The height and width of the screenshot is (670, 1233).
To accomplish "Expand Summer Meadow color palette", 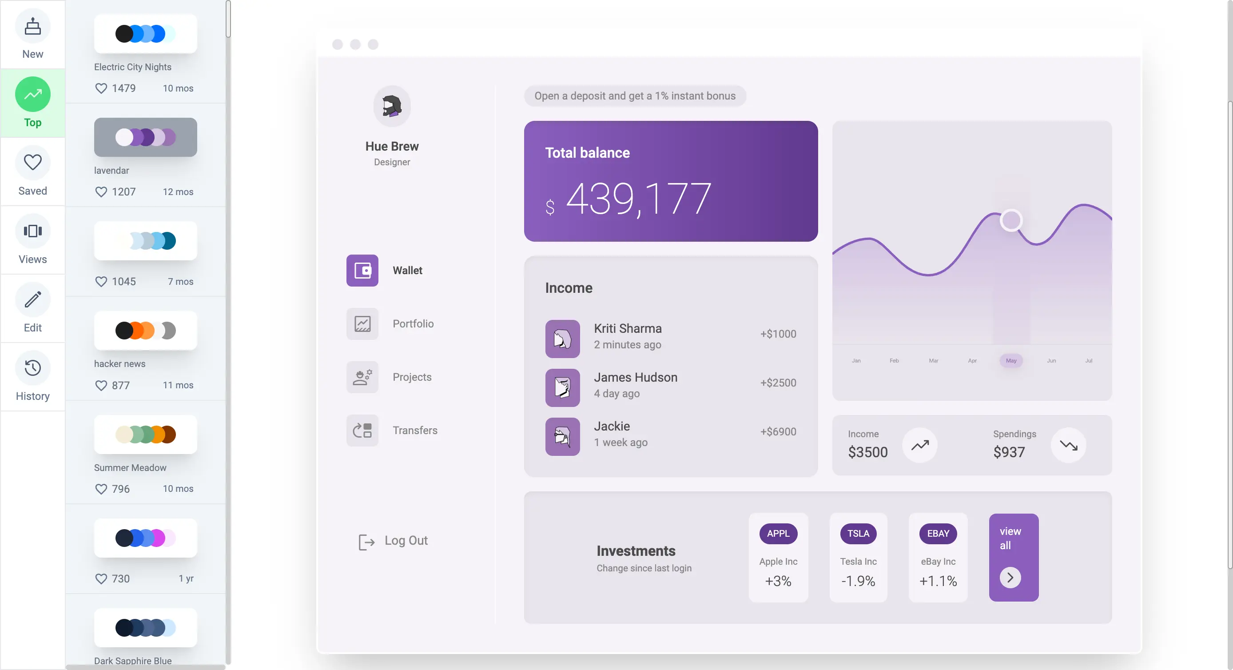I will click(145, 434).
